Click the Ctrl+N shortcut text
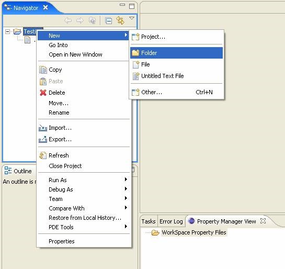This screenshot has width=285, height=269. pyautogui.click(x=204, y=92)
